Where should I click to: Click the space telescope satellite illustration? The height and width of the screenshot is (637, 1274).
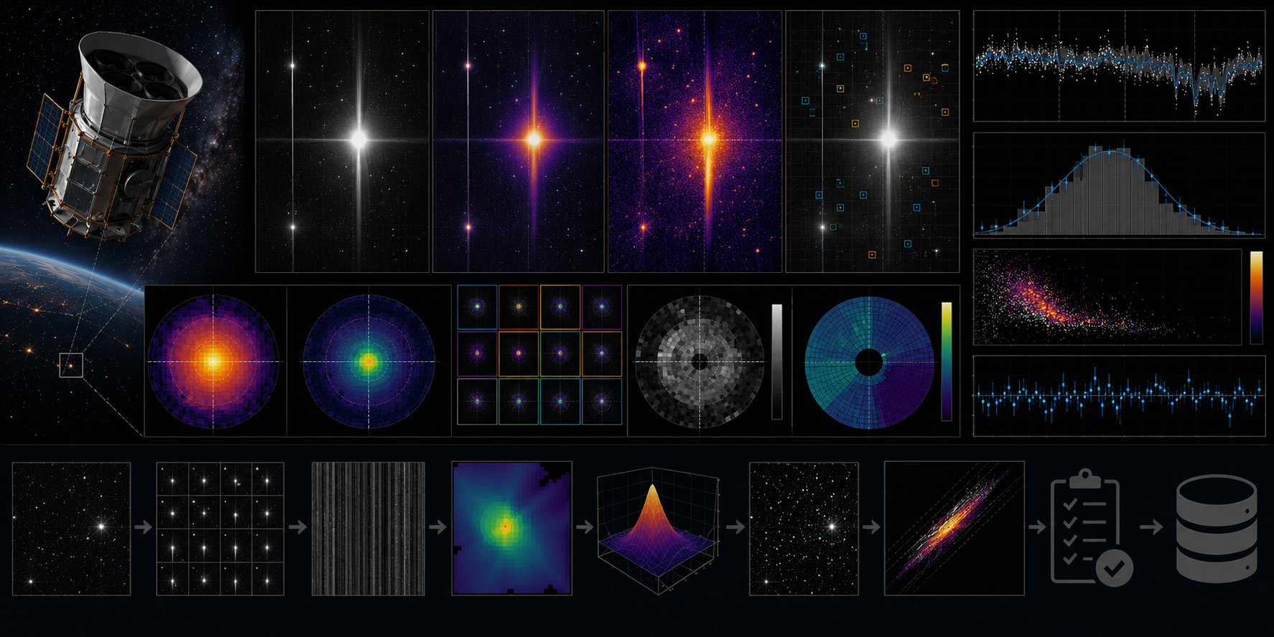click(x=115, y=136)
